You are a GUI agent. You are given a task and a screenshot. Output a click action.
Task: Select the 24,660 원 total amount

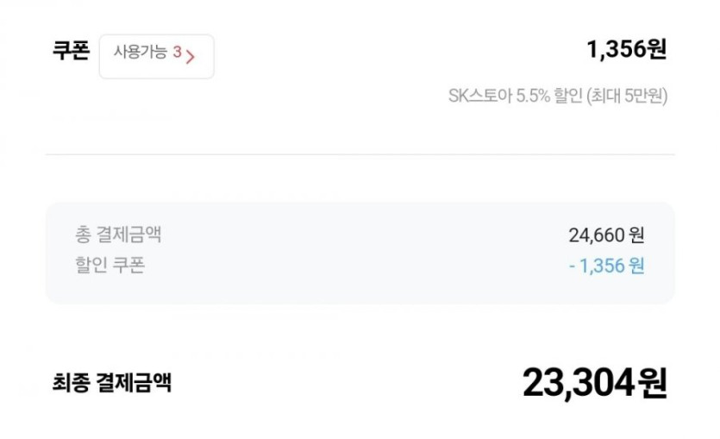606,235
